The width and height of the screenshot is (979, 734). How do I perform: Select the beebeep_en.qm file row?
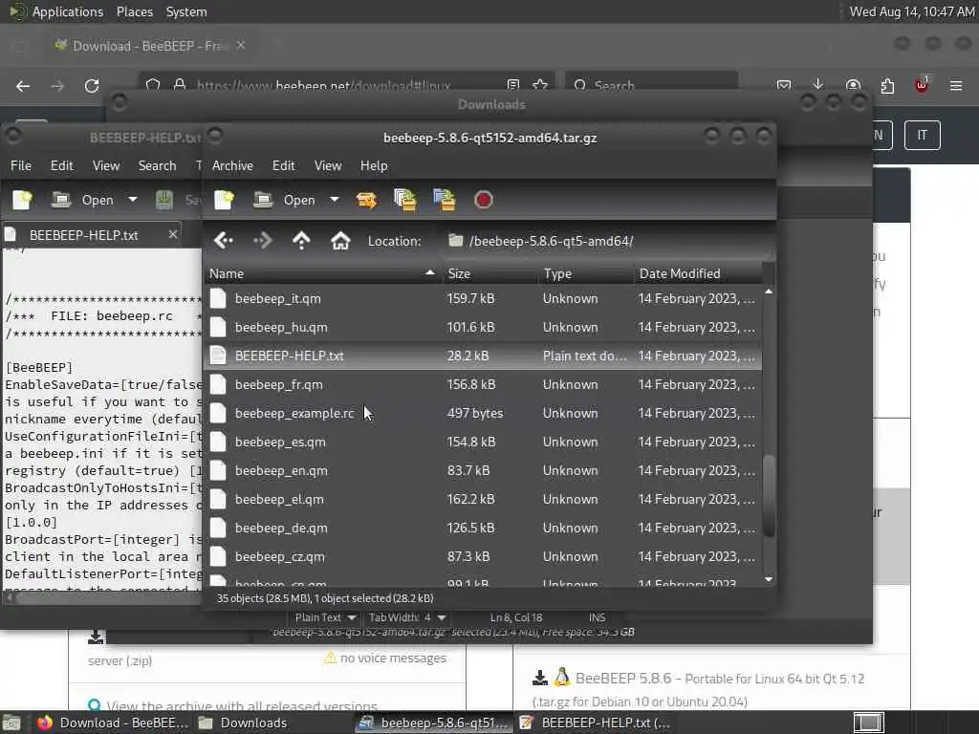tap(483, 470)
